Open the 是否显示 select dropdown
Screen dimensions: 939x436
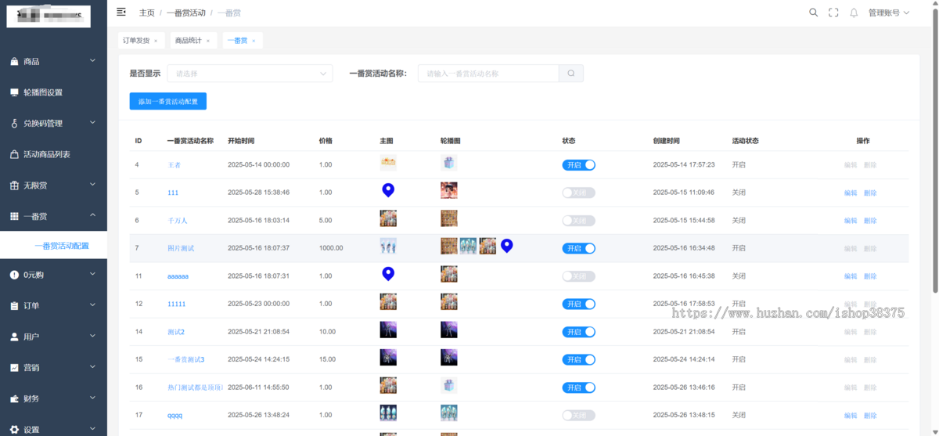[250, 74]
